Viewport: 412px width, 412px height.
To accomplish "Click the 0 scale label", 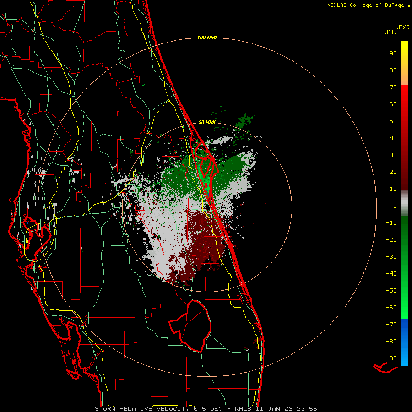I will click(395, 206).
